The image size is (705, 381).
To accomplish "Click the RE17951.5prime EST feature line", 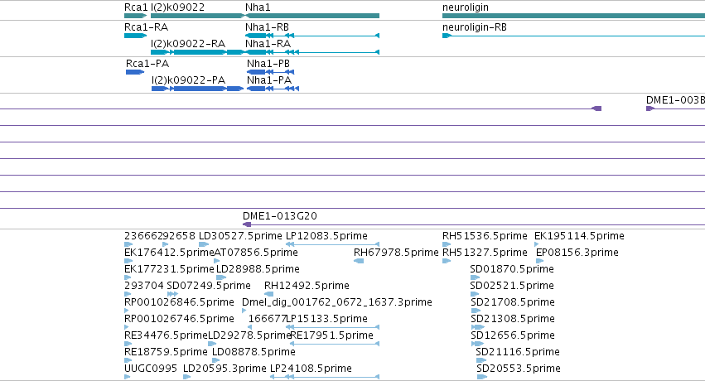I will pos(335,344).
